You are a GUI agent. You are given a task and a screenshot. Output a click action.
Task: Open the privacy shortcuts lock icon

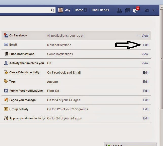pos(147,10)
